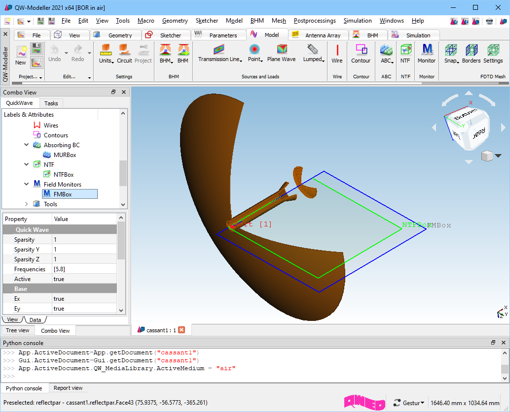Open the Postprocessings menu
The height and width of the screenshot is (412, 510).
(314, 21)
